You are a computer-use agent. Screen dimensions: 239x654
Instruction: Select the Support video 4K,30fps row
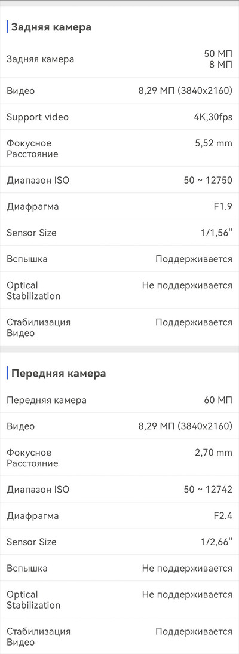point(119,117)
